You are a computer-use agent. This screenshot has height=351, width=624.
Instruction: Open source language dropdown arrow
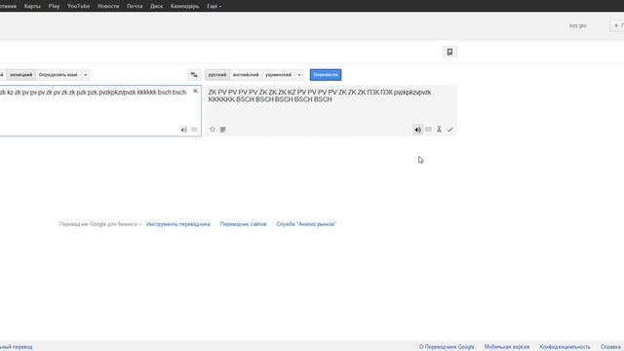pyautogui.click(x=85, y=75)
